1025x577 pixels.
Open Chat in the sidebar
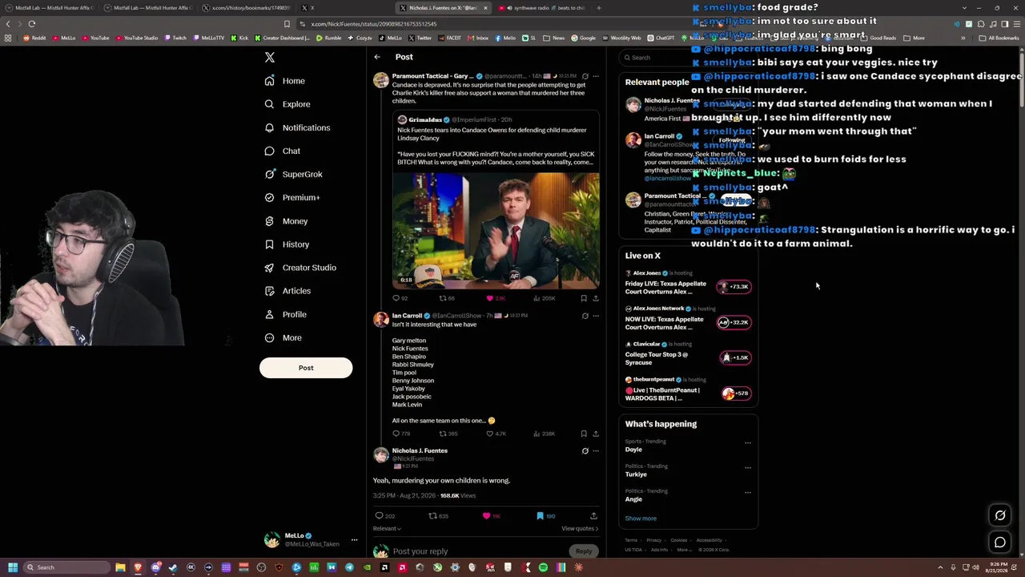[283, 151]
